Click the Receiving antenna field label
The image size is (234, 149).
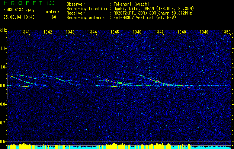tap(86, 18)
